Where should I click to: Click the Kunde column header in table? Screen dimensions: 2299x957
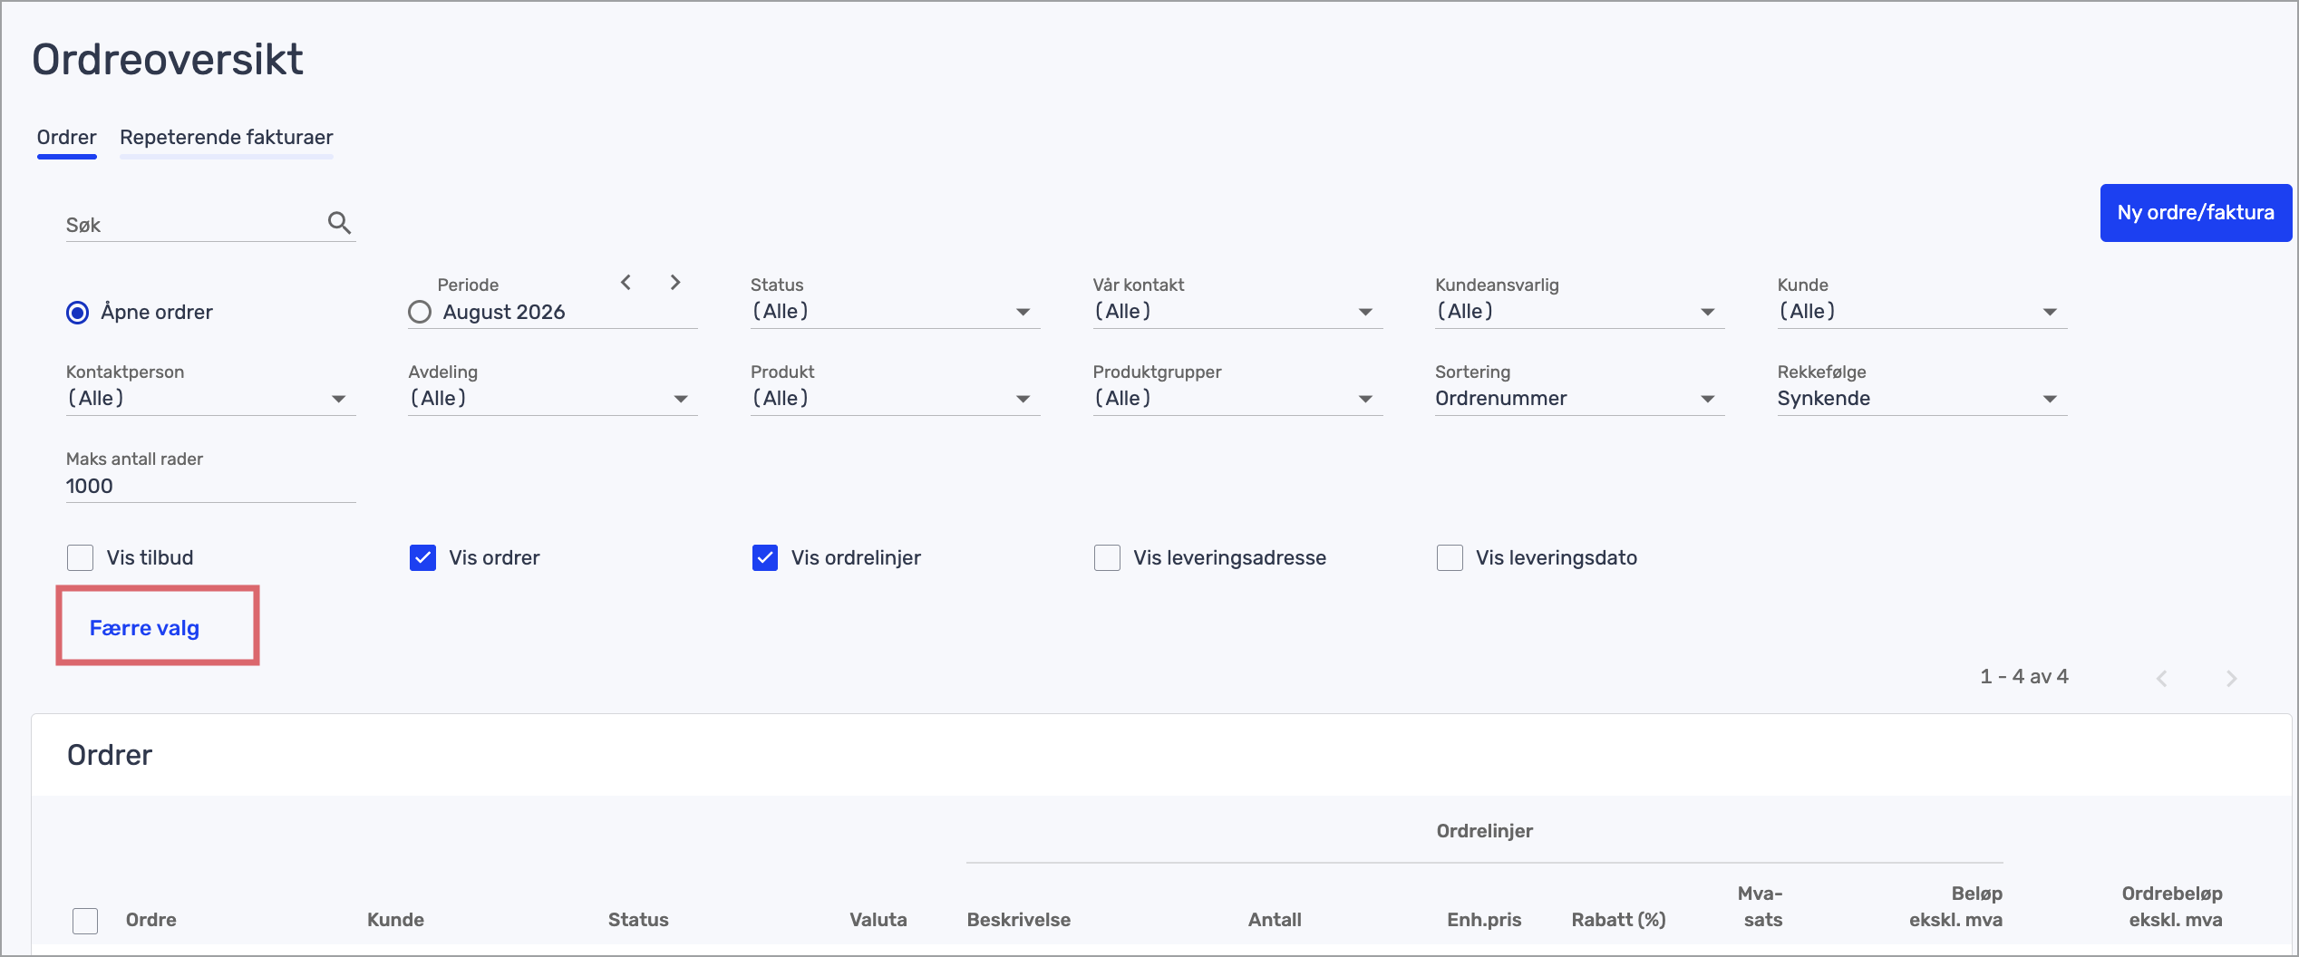395,920
